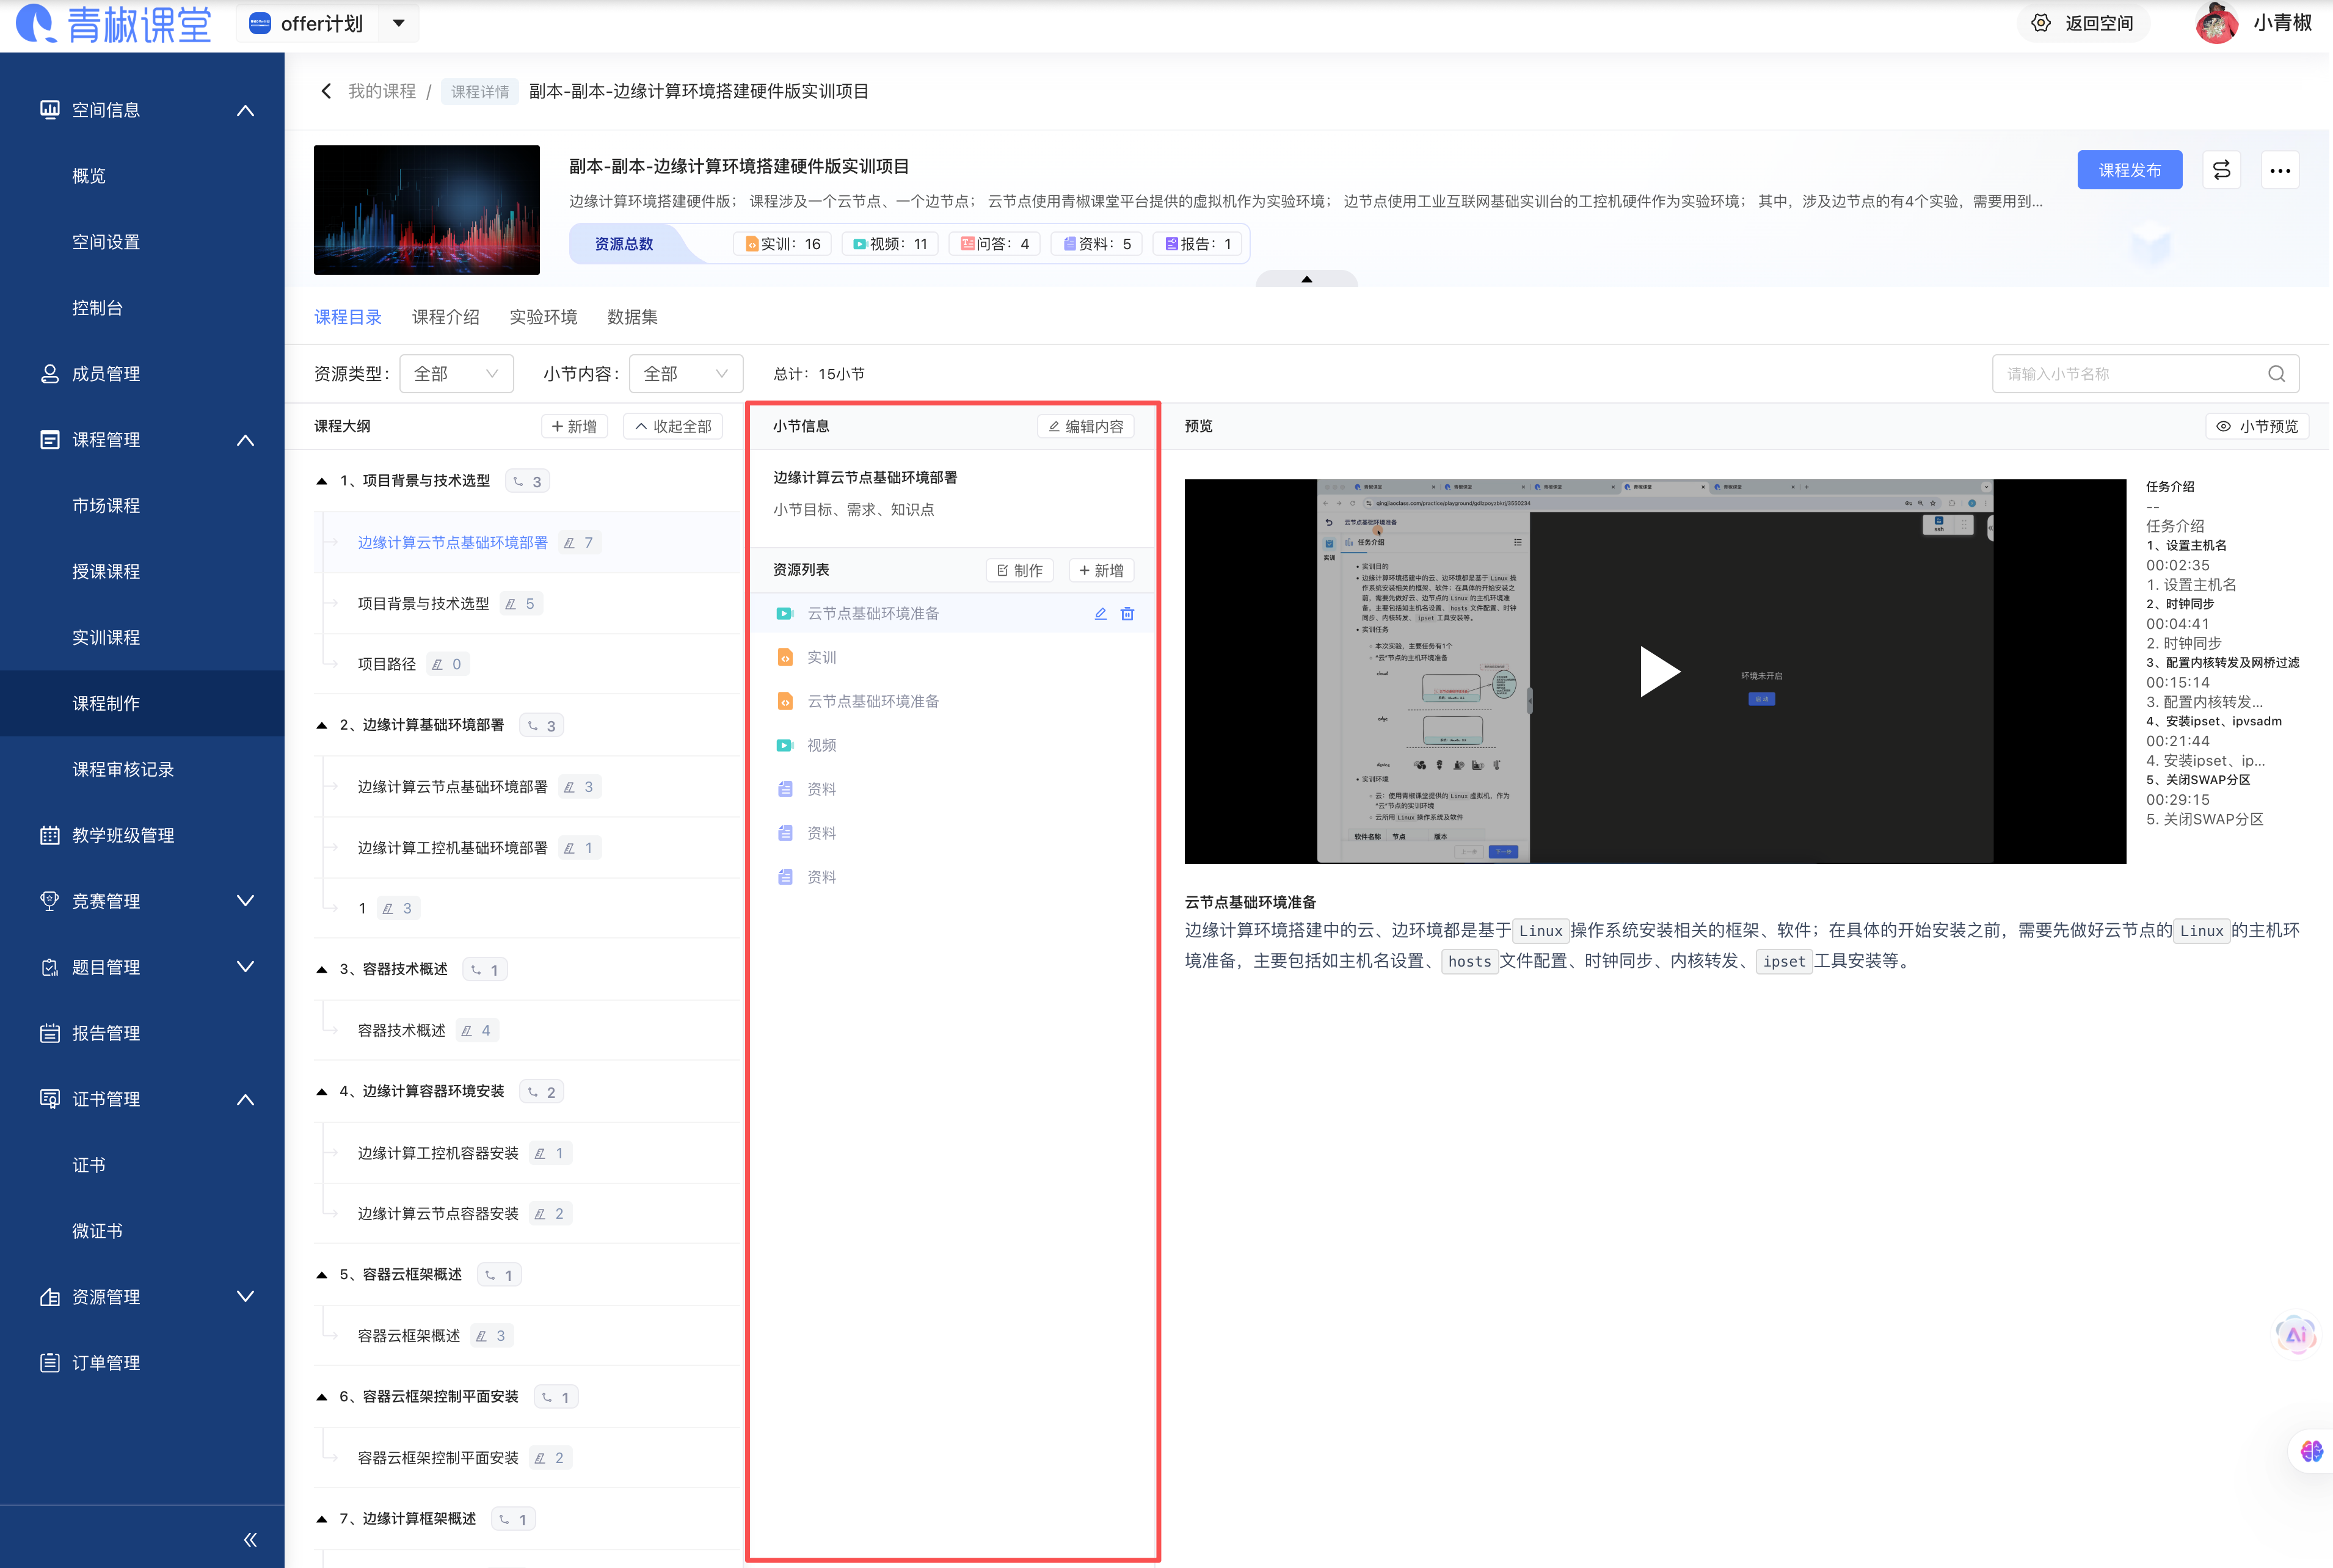This screenshot has height=1568, width=2333.
Task: Select the orange 实训 resource in 资源列表
Action: [x=820, y=657]
